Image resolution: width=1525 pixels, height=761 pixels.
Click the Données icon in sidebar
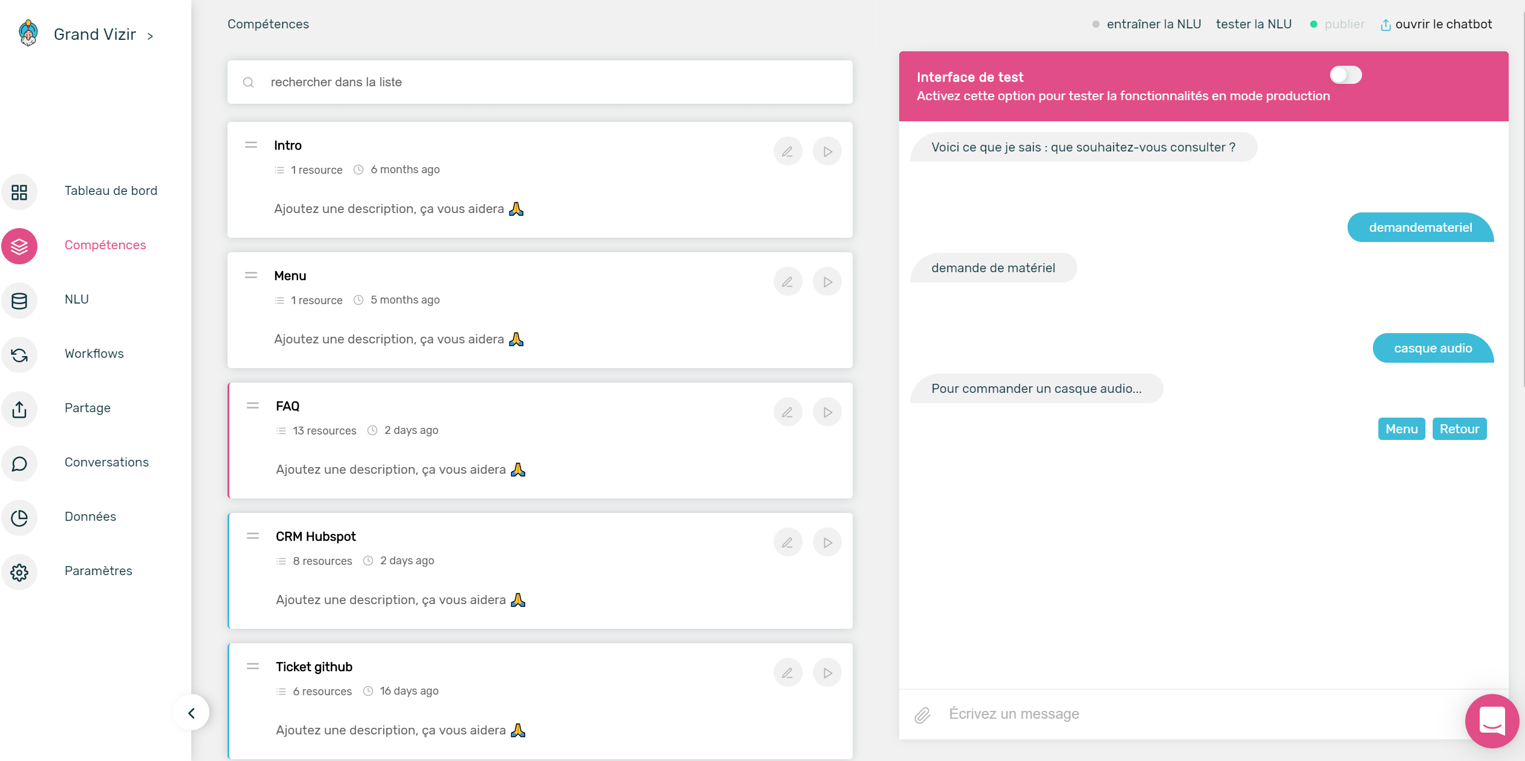19,517
